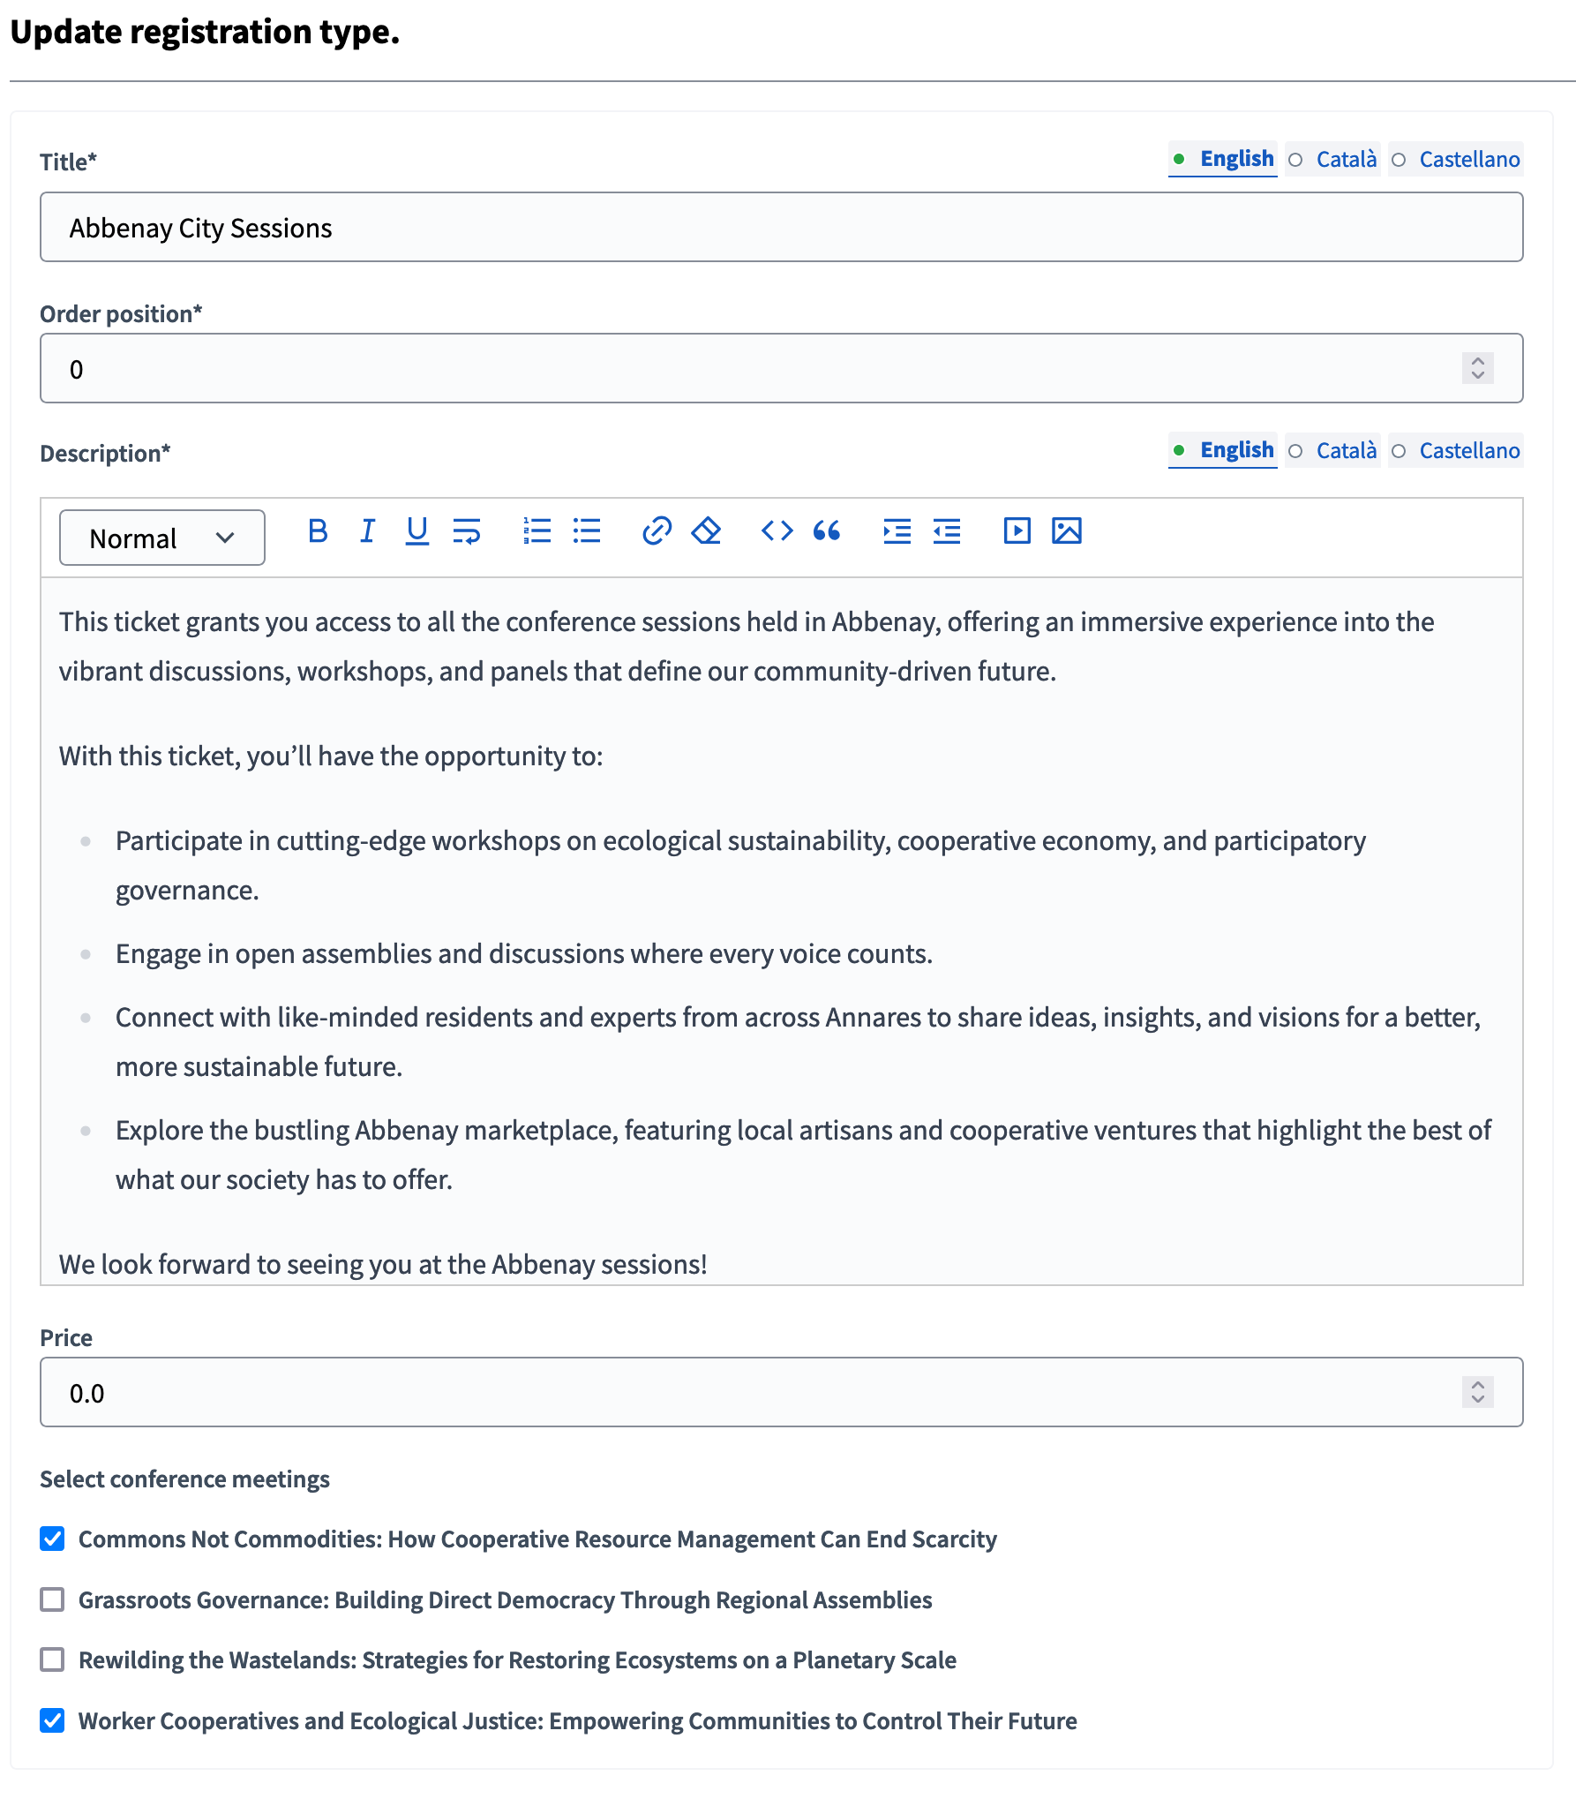Create a numbered list
Image resolution: width=1576 pixels, height=1806 pixels.
tap(537, 531)
